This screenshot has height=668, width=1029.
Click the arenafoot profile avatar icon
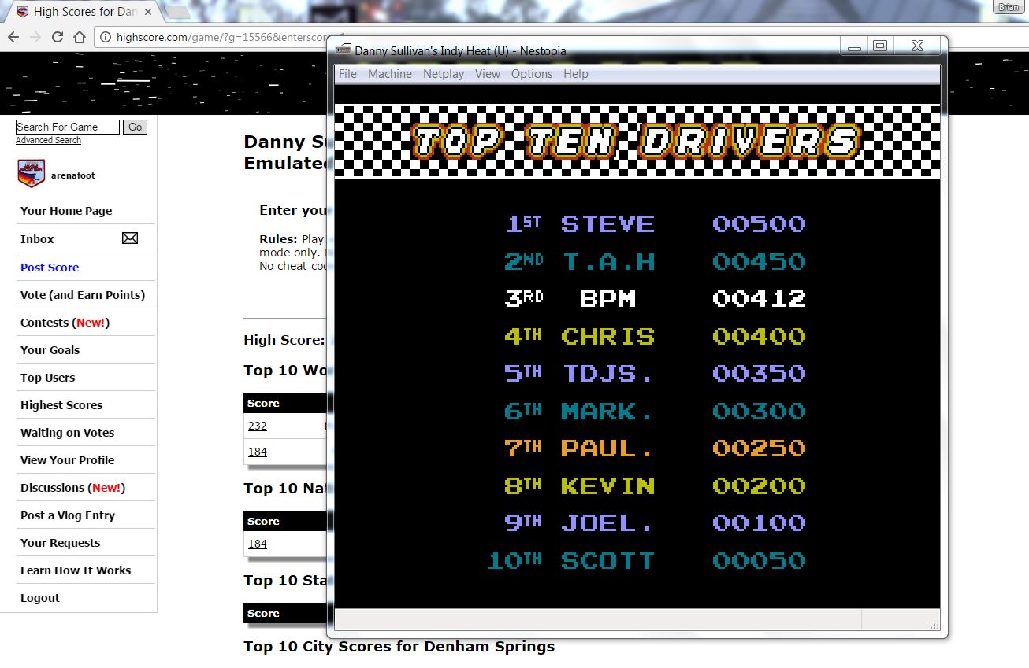tap(31, 174)
